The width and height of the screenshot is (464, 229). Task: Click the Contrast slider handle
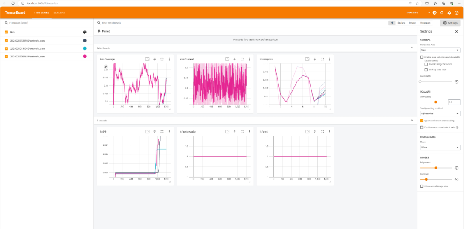tap(427, 179)
